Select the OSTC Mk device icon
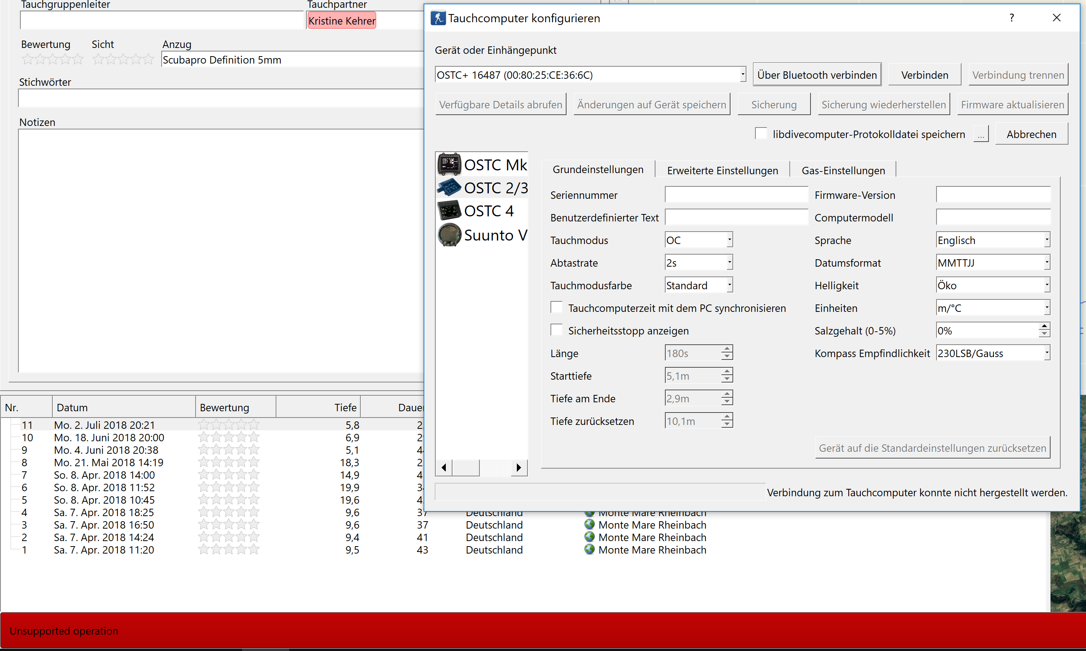 [x=450, y=164]
